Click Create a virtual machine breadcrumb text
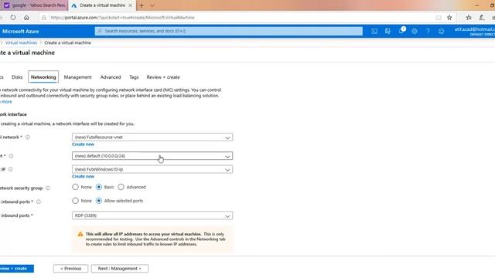495x278 pixels. click(x=67, y=42)
